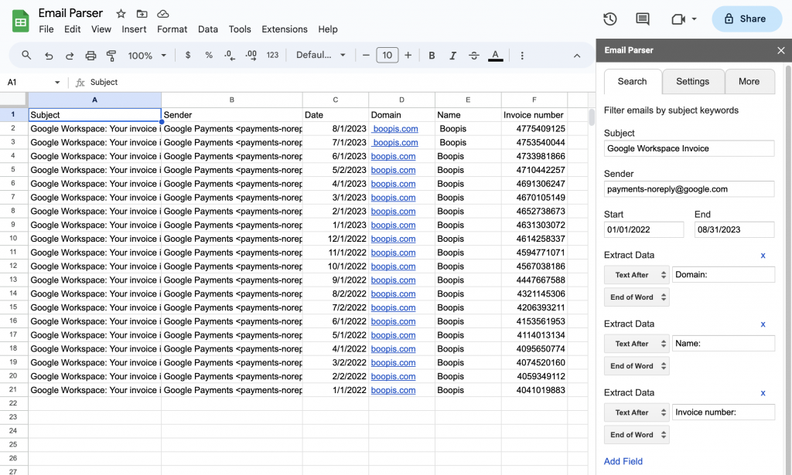The image size is (792, 475).
Task: Click the formula bar content
Action: (x=104, y=82)
